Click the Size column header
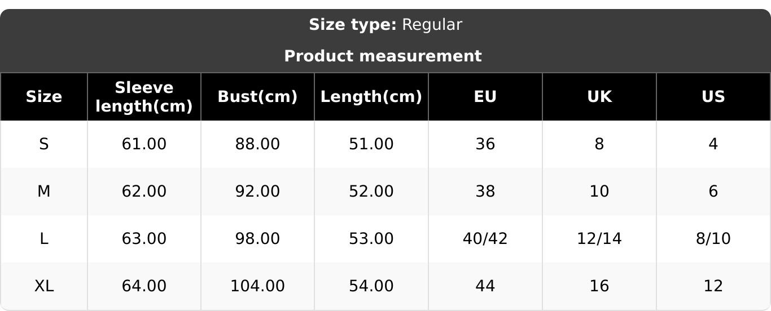This screenshot has width=771, height=311. pos(44,97)
